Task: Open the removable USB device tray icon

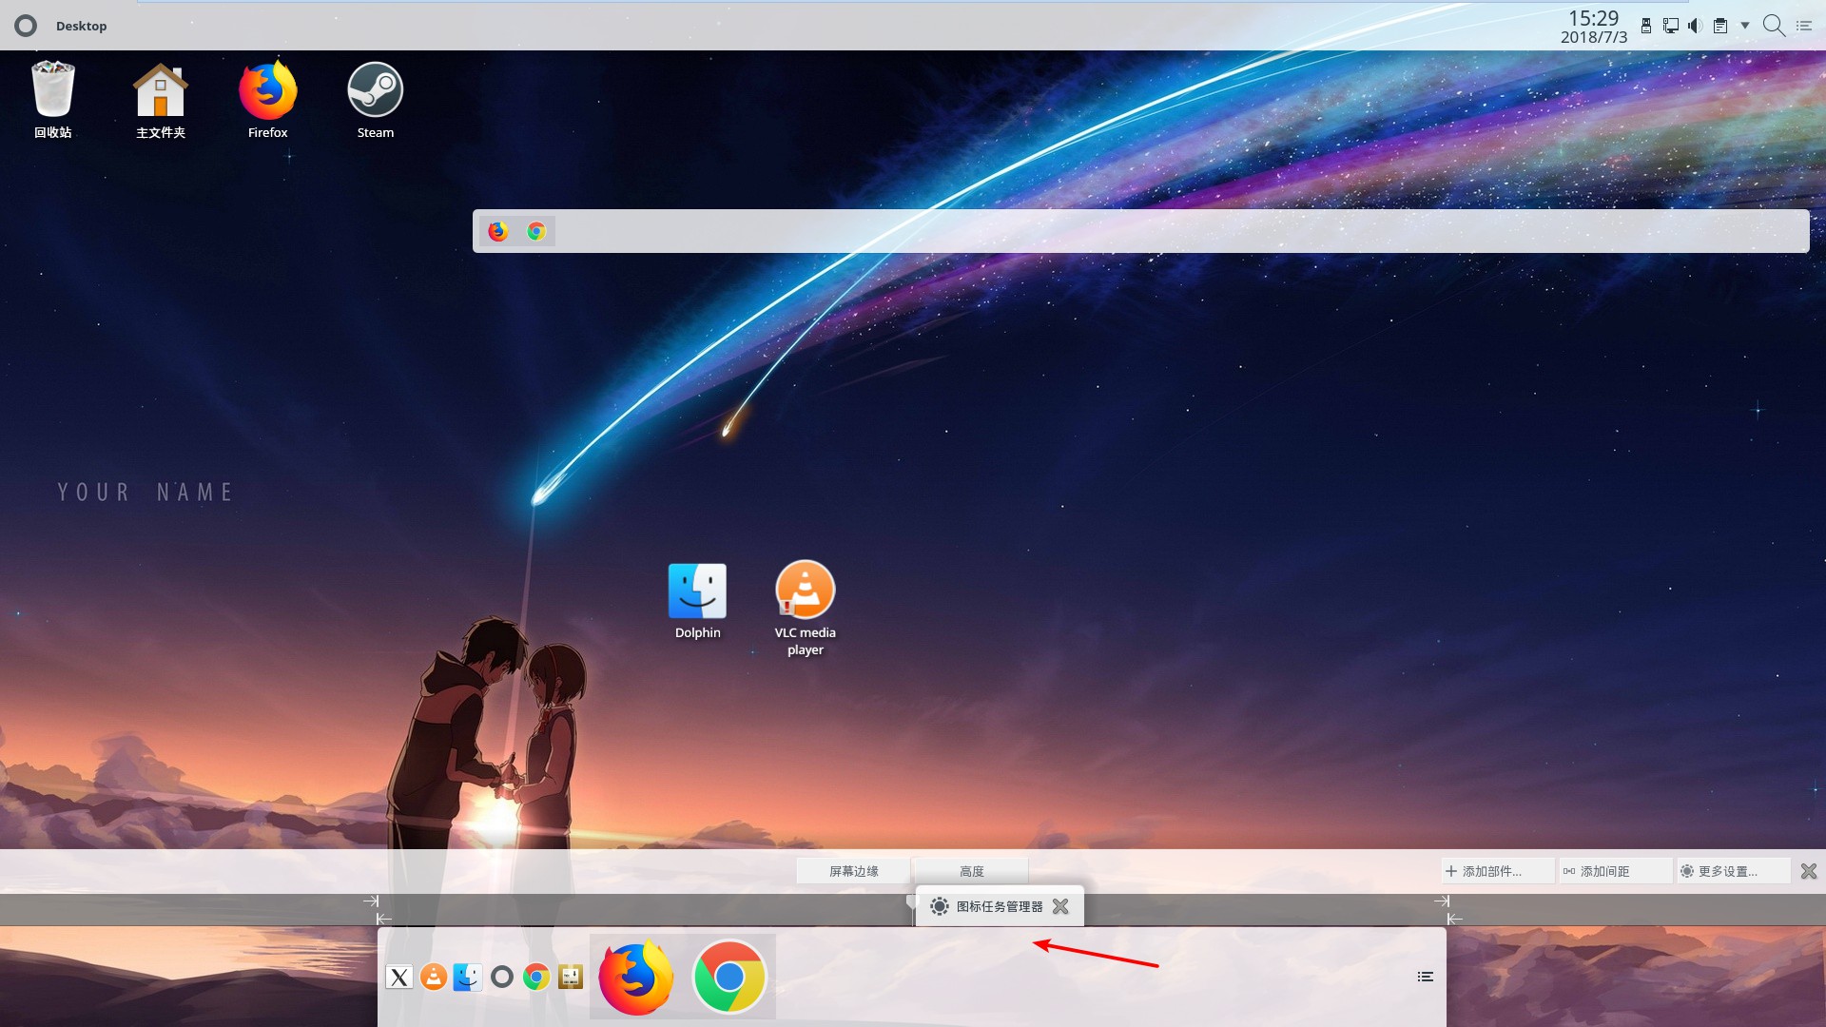Action: pos(1646,26)
